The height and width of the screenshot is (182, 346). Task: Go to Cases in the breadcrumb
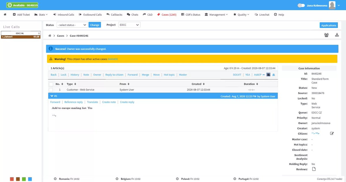click(61, 35)
